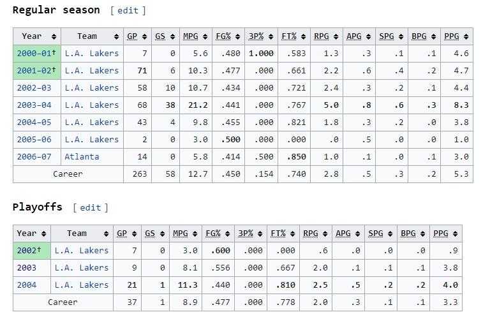
Task: Sort playoffs table by 3P% arrows
Action: coord(260,234)
